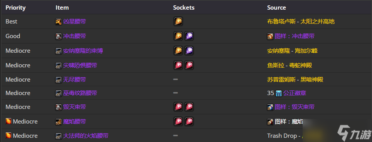
Task: Open the 无尽腰带 item link
Action: [x=74, y=80]
